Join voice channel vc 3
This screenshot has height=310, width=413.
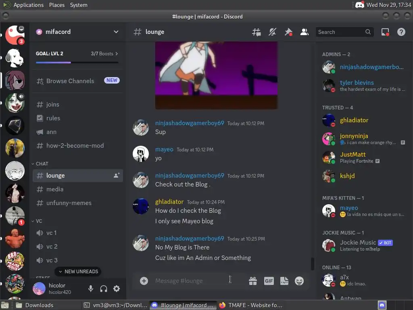click(x=78, y=260)
